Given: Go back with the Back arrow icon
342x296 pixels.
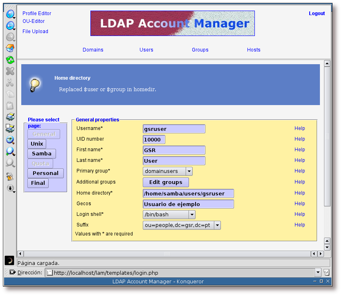Looking at the screenshot, I should (10, 26).
